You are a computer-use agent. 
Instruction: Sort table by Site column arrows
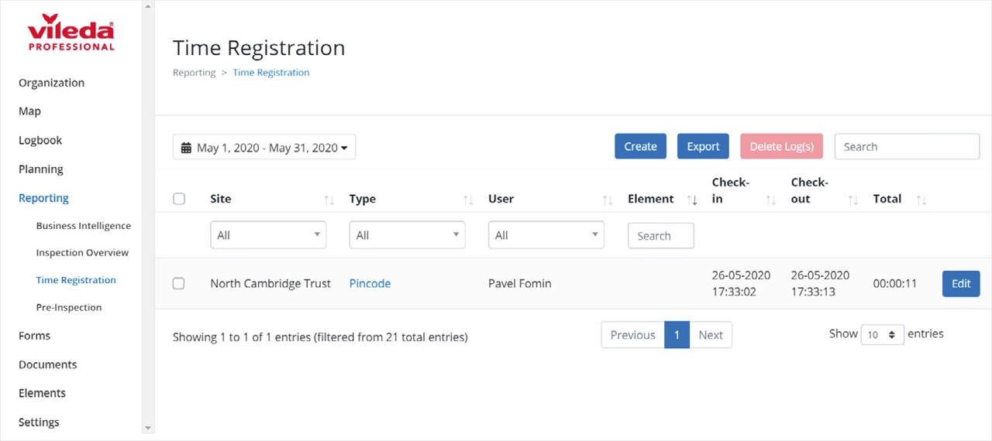[x=329, y=200]
